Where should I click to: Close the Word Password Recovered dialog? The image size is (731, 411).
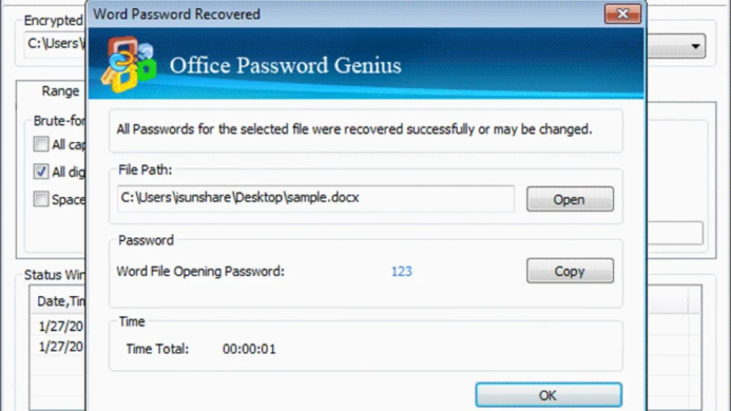[x=622, y=14]
